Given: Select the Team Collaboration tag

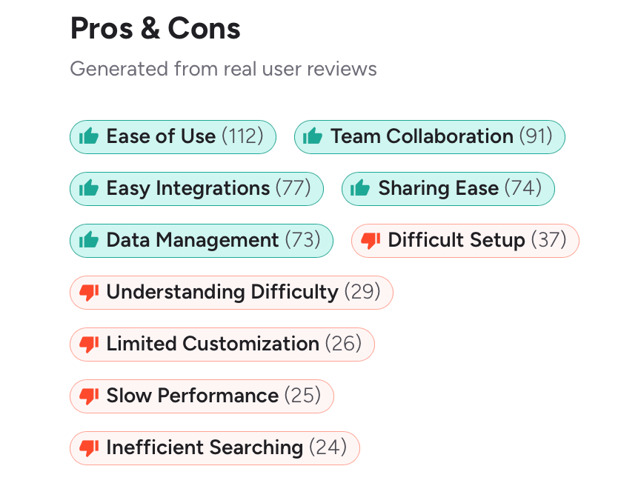Looking at the screenshot, I should click(x=430, y=136).
